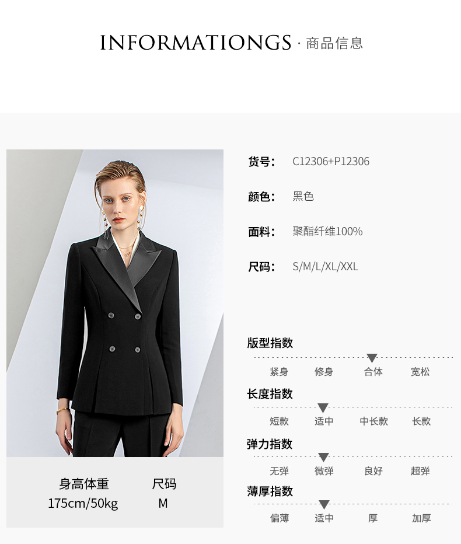
Task: Select the 良好 elasticity option
Action: (x=373, y=471)
